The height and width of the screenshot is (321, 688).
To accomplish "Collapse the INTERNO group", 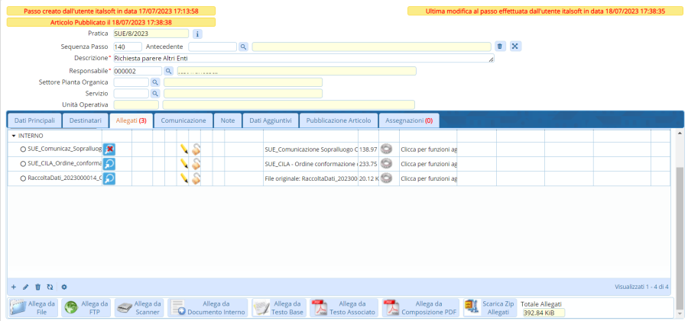I will tap(14, 136).
